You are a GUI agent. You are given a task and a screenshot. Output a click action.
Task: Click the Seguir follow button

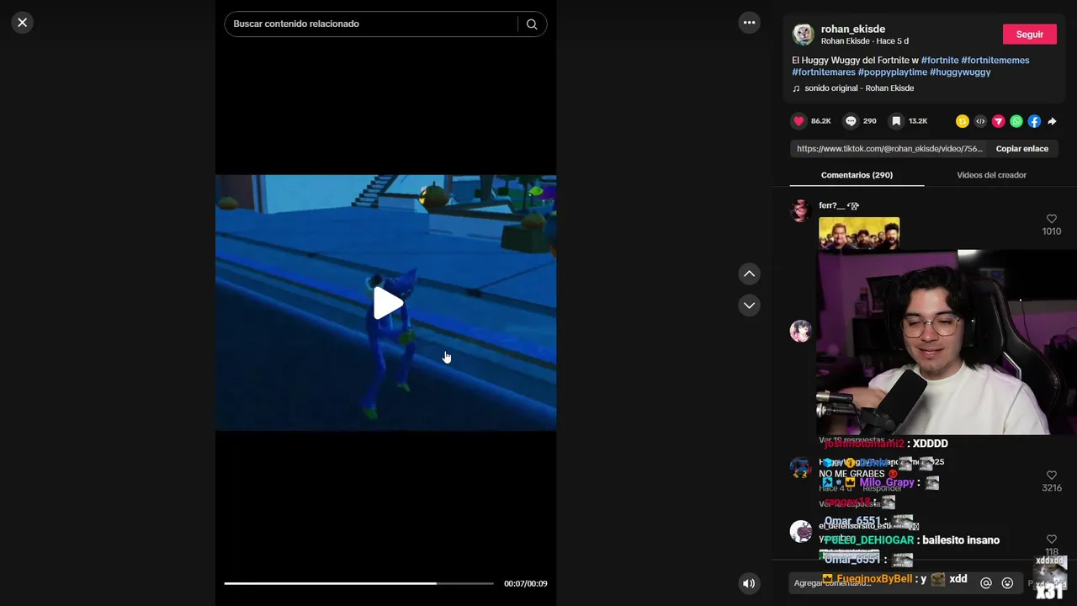(x=1029, y=35)
